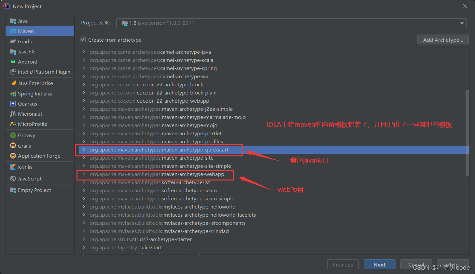Click the Application Forge icon
The image size is (475, 274).
(13, 156)
